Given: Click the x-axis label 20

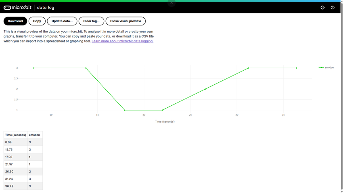Looking at the screenshot, I should click(144, 115).
